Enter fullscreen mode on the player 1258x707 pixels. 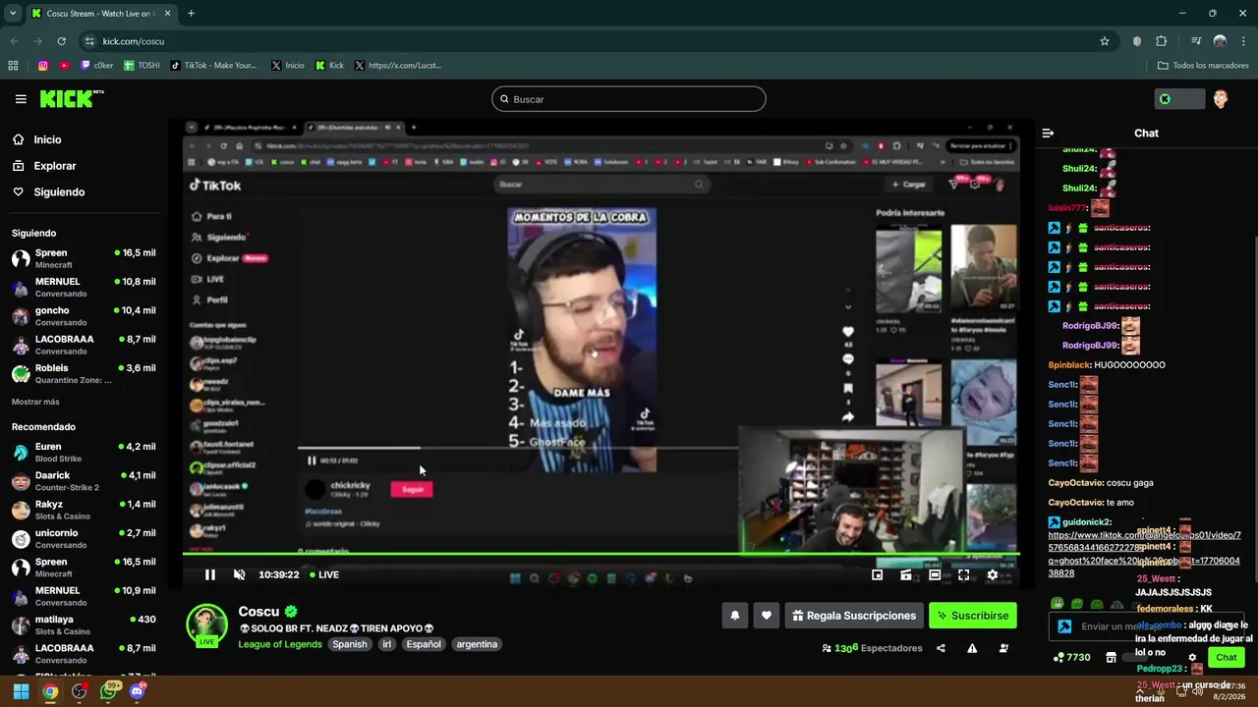(963, 575)
